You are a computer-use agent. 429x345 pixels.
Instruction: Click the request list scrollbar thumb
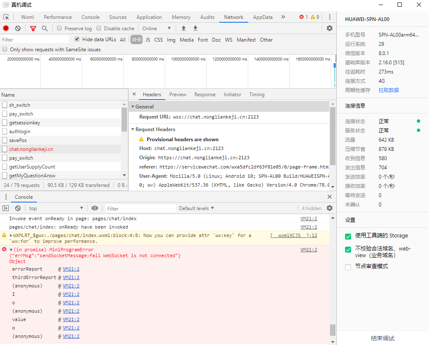point(124,120)
